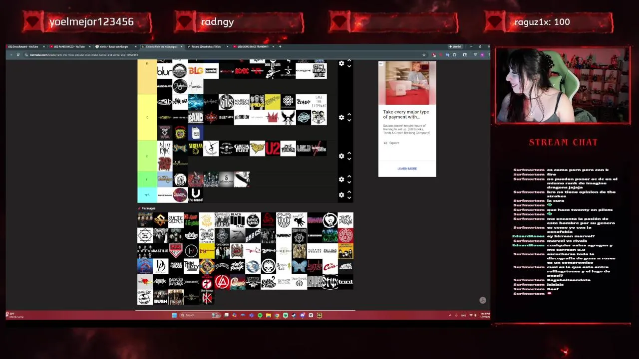Click the orange B tier label
The width and height of the screenshot is (639, 359).
click(x=147, y=76)
